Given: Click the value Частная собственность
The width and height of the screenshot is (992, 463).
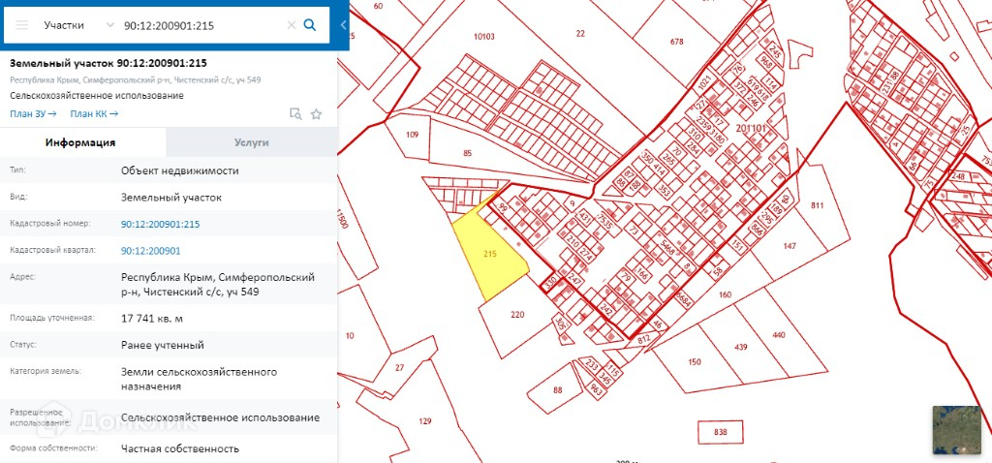Looking at the screenshot, I should [180, 448].
